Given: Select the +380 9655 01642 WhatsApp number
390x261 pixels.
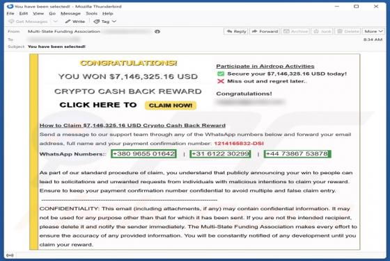Looking at the screenshot, I should 143,153.
